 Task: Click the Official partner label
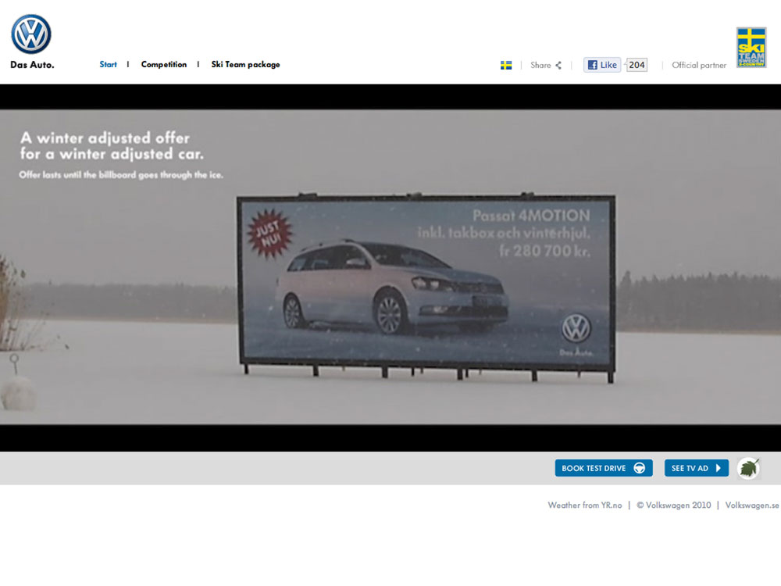(699, 66)
